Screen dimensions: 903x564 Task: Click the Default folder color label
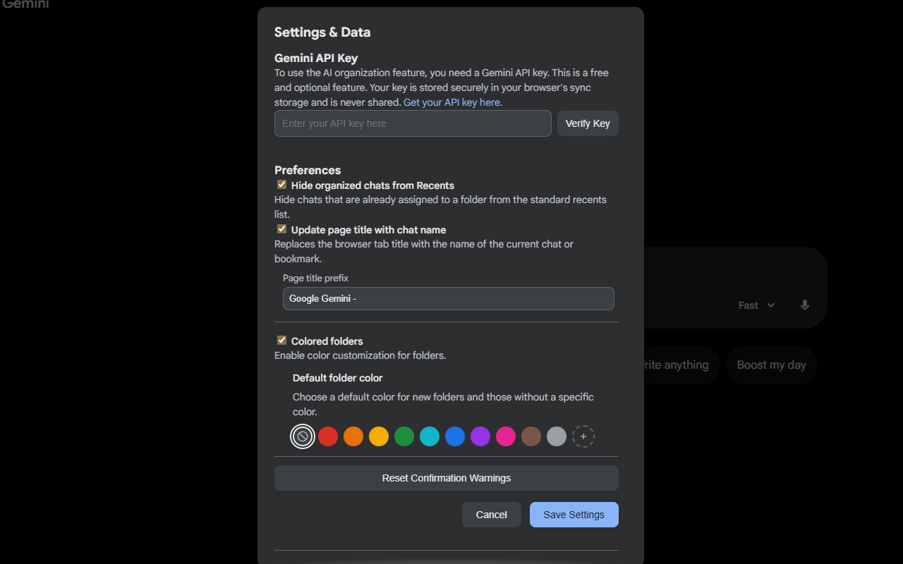pos(338,378)
